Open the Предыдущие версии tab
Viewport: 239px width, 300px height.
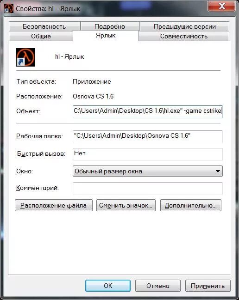(184, 26)
